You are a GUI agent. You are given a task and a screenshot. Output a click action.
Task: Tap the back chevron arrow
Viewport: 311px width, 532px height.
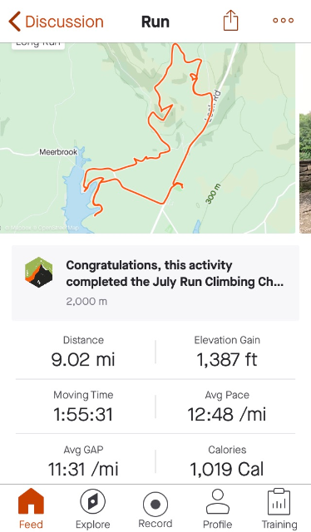[x=15, y=22]
